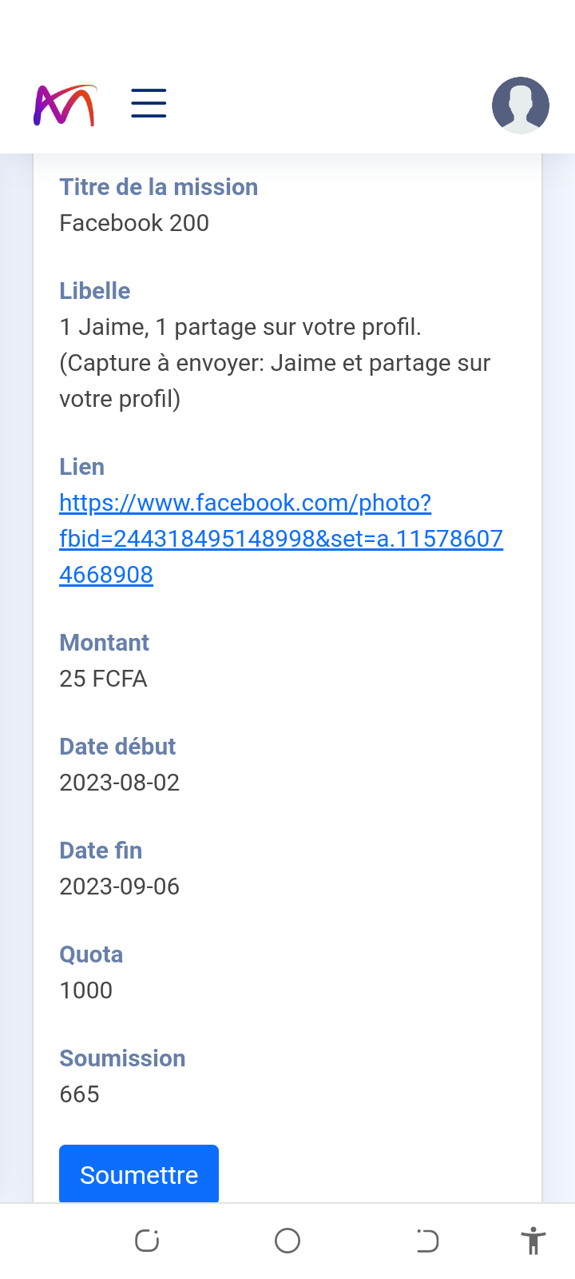
Task: Tap the colorful M app logo
Action: click(x=65, y=106)
